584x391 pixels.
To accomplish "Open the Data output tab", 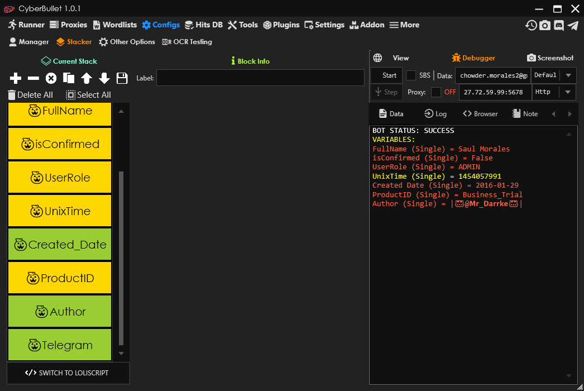I will click(x=391, y=114).
